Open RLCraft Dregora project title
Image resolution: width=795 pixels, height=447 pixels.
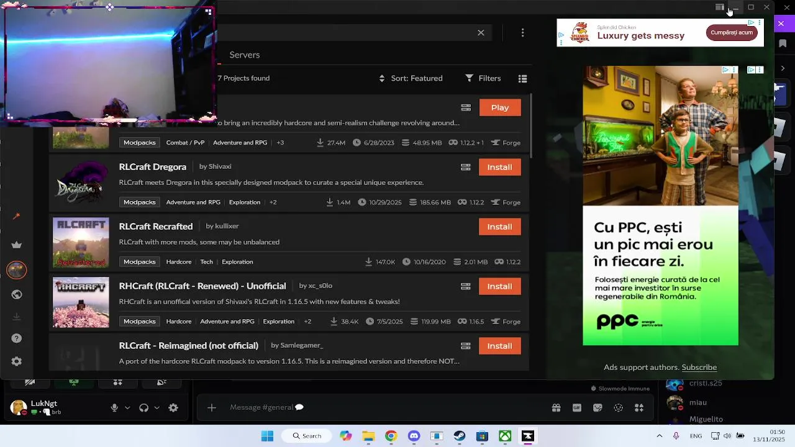click(x=153, y=166)
